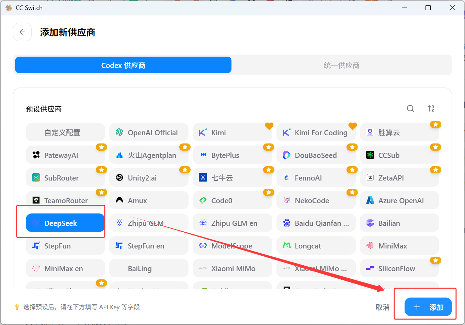Viewport: 465px width, 325px height.
Task: Close the CC Switch window
Action: point(452,8)
